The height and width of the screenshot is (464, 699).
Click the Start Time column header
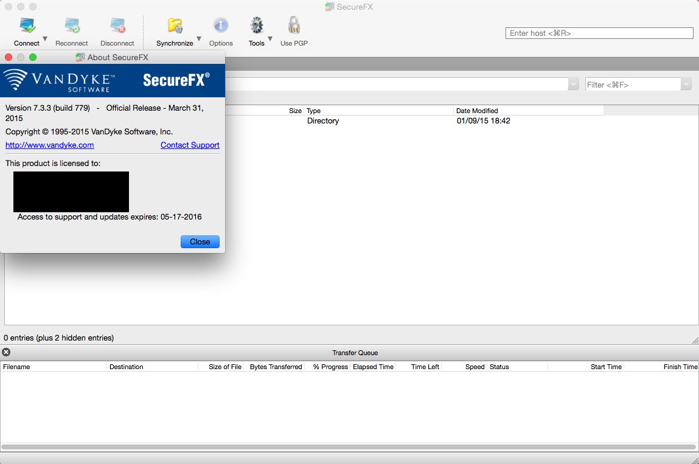[606, 367]
